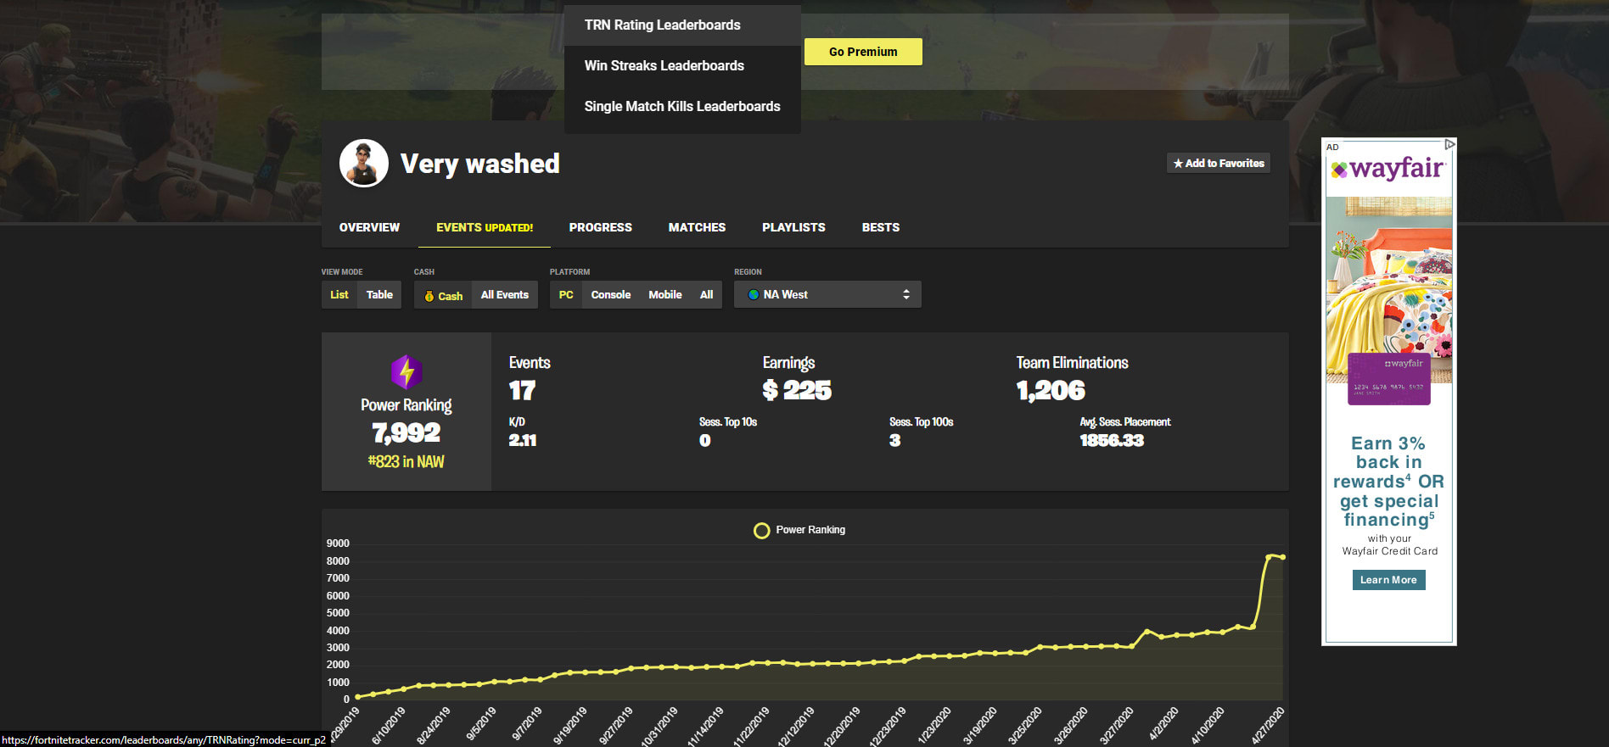Image resolution: width=1609 pixels, height=747 pixels.
Task: Add player to favorites
Action: tap(1219, 163)
